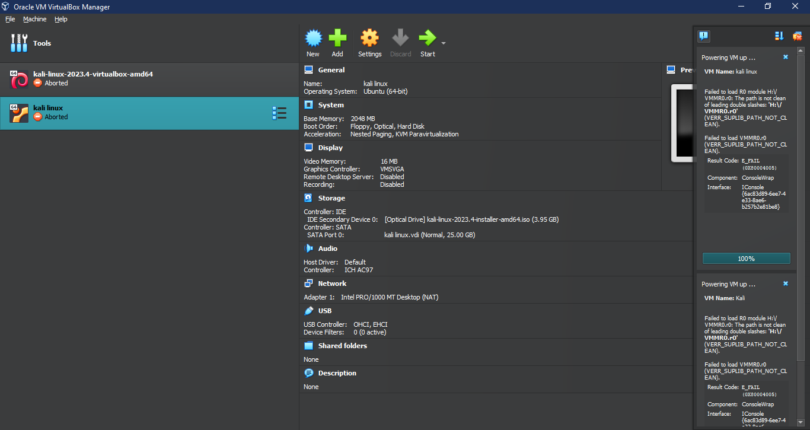Click the VirtualBox logo in title bar
Screen dimensions: 810x430
(5, 7)
